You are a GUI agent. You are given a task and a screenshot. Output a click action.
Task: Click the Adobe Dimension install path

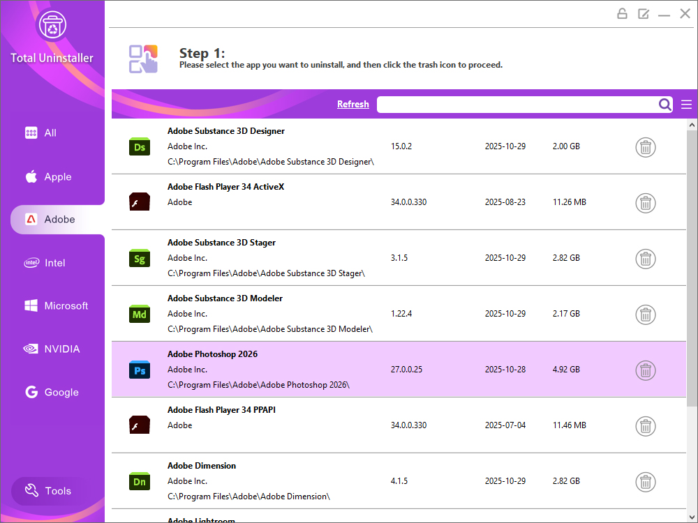(x=249, y=497)
